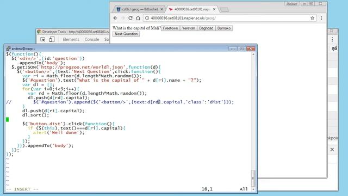
Task: Click the $.getJSON progzoo URL line
Action: (x=86, y=67)
